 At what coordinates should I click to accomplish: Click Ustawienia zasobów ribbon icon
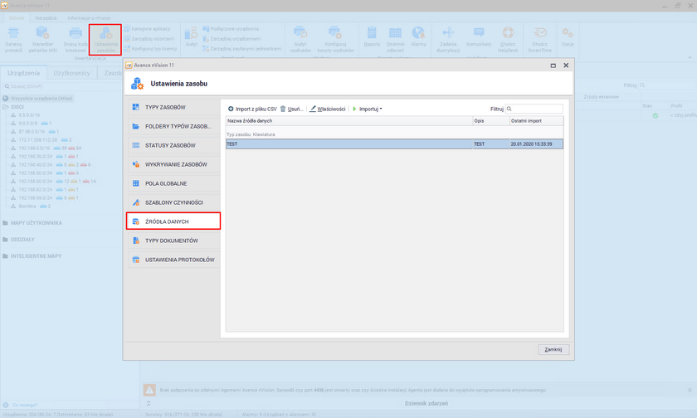pyautogui.click(x=105, y=40)
